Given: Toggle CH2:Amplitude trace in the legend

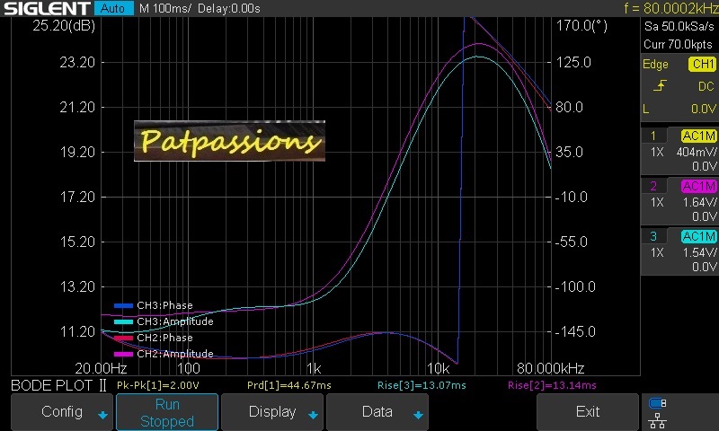Looking at the screenshot, I should point(174,354).
